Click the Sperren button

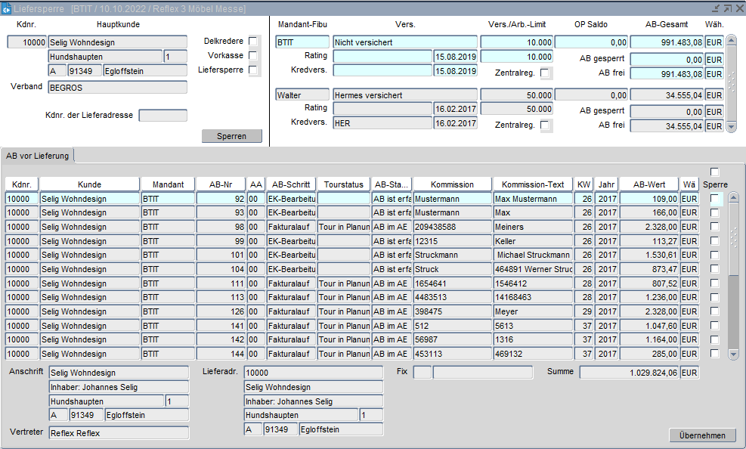point(232,136)
